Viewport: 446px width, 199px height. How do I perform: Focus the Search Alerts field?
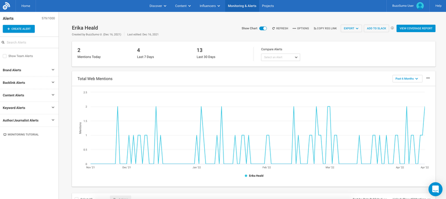(x=30, y=43)
